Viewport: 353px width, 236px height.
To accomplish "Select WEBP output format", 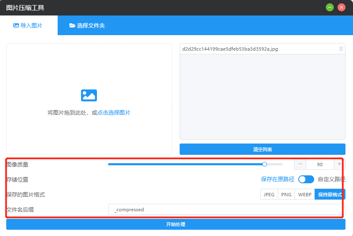I will coord(305,195).
